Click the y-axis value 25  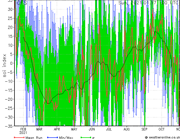coord(10,18)
